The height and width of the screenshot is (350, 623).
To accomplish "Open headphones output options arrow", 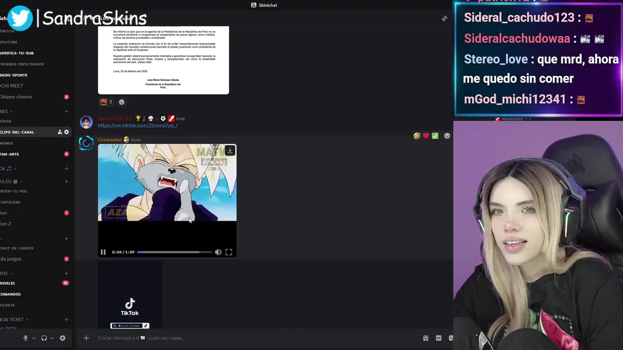I will (52, 338).
